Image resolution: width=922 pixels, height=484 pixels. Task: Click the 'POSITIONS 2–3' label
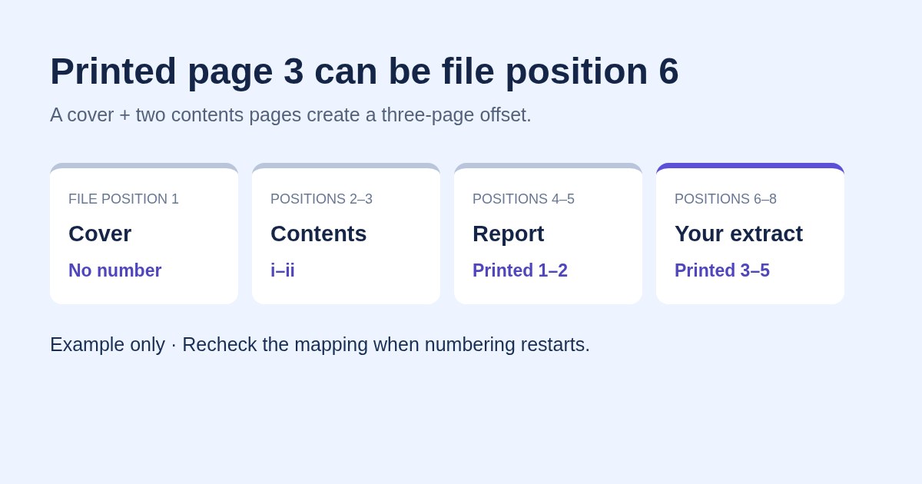pyautogui.click(x=321, y=199)
